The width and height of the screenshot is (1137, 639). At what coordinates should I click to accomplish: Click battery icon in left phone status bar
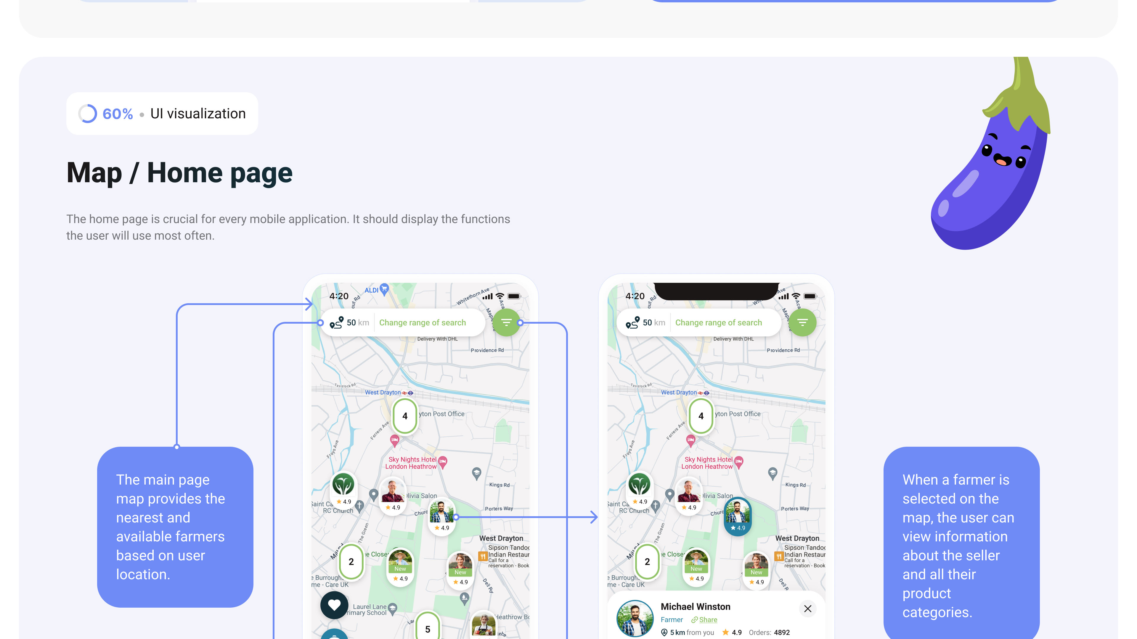[514, 296]
